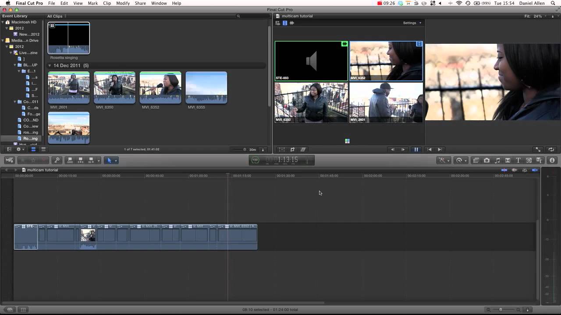The width and height of the screenshot is (561, 315).
Task: Open the Timeline Index list button
Action: click(x=23, y=309)
